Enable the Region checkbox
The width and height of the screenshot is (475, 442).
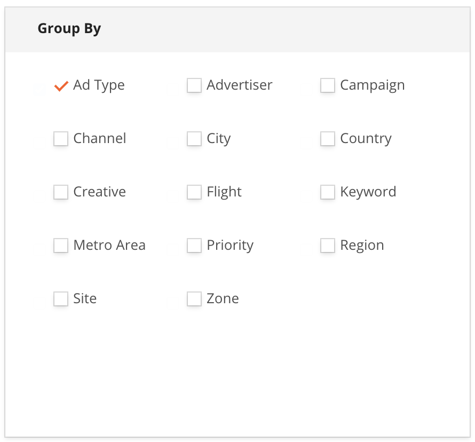[x=328, y=246]
